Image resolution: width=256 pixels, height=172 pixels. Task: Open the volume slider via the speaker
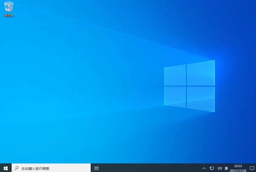[219, 168]
